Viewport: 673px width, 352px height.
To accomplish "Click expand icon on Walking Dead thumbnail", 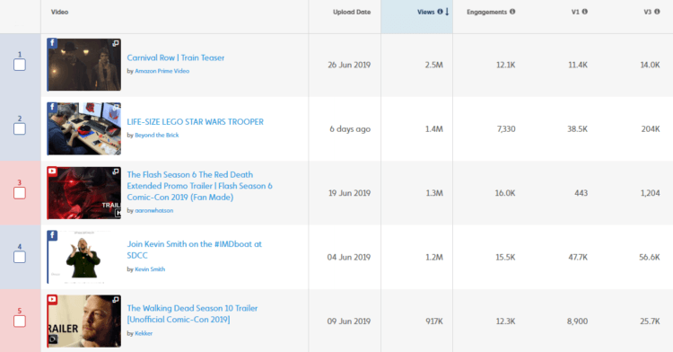I will tap(116, 300).
